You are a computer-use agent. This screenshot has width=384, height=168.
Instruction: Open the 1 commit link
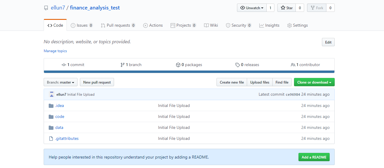(73, 65)
